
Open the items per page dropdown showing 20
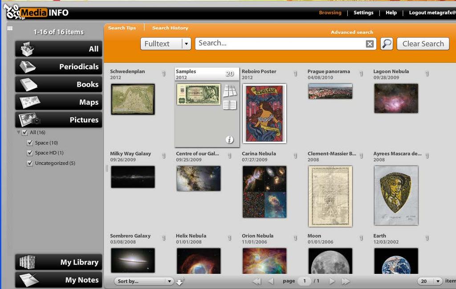pyautogui.click(x=430, y=281)
